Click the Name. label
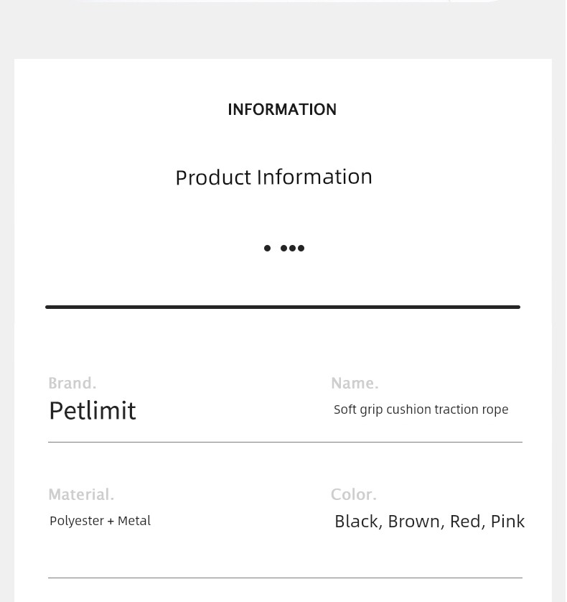Image resolution: width=567 pixels, height=602 pixels. click(355, 383)
